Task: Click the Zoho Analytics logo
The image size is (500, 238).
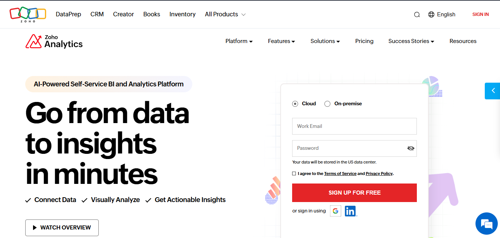Action: [54, 42]
